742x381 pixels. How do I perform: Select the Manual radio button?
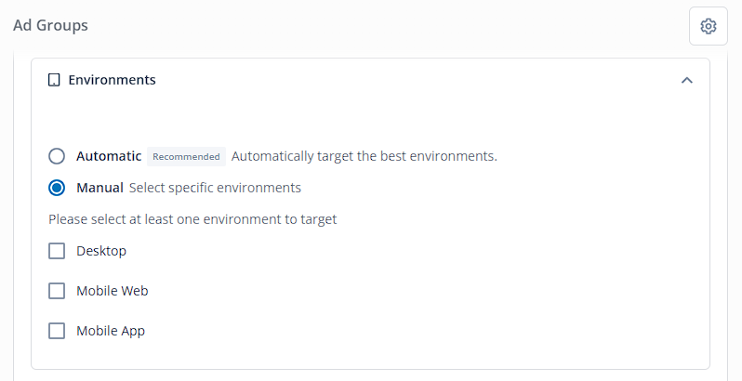coord(57,188)
